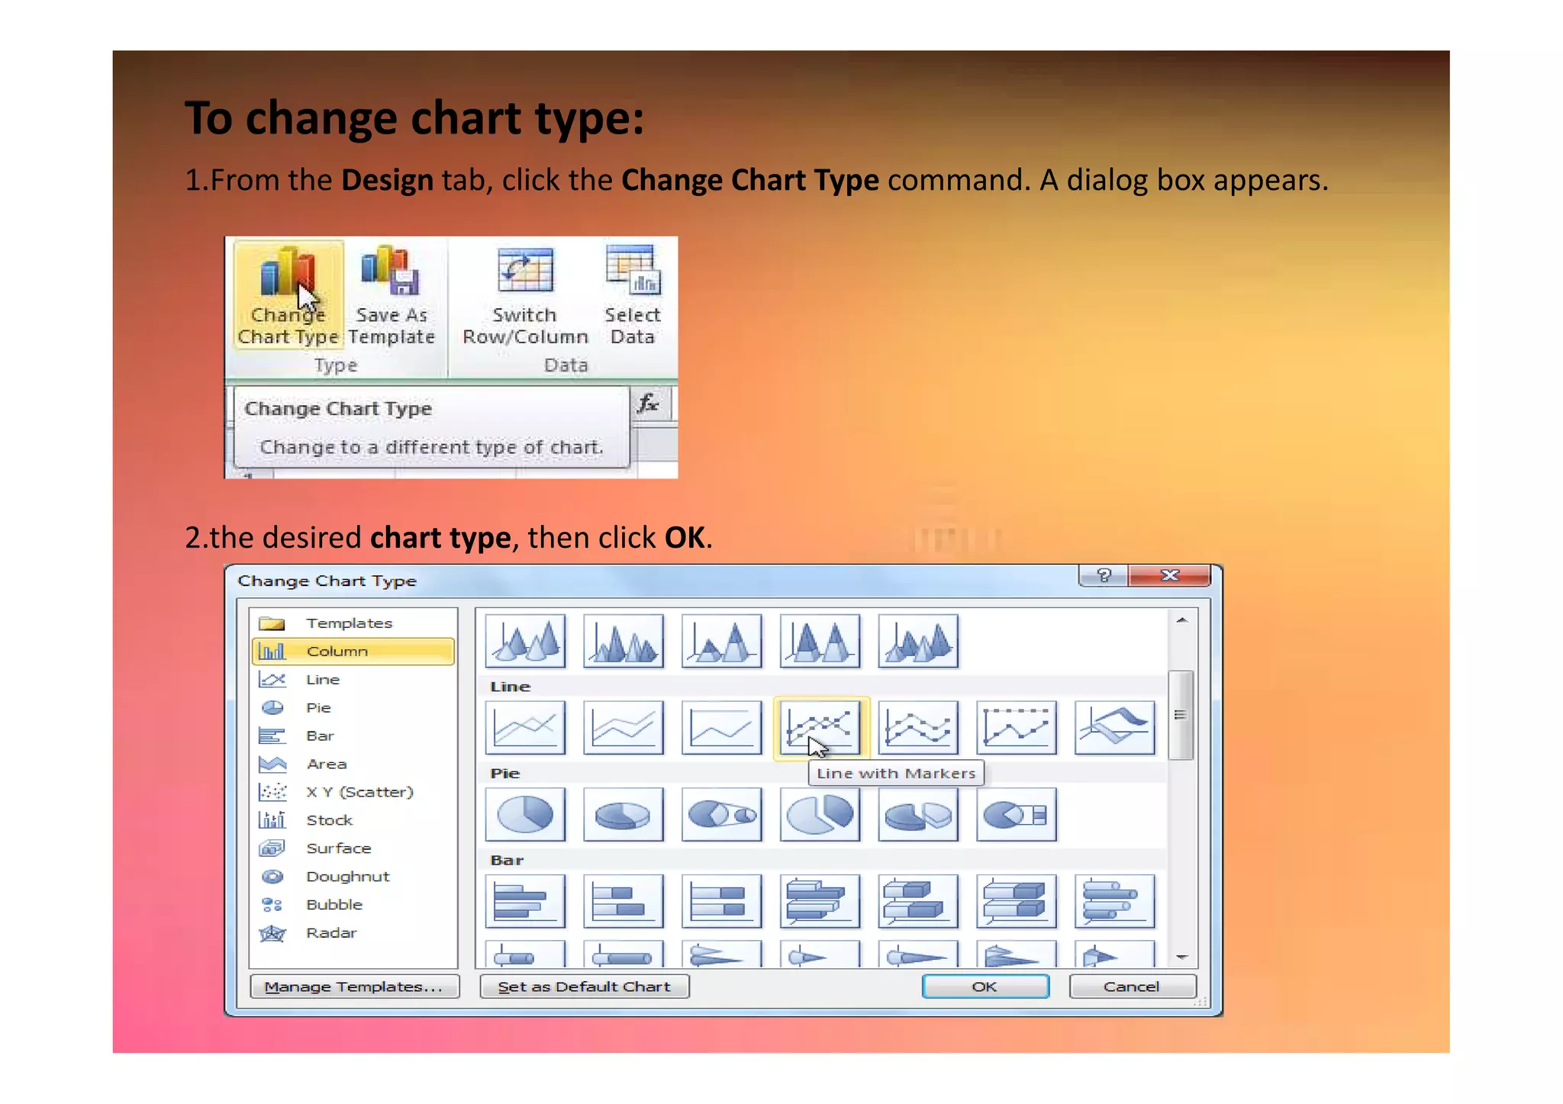1563x1104 pixels.
Task: Pick the Clustered Bar in 3-D thumbnail
Action: tap(820, 901)
